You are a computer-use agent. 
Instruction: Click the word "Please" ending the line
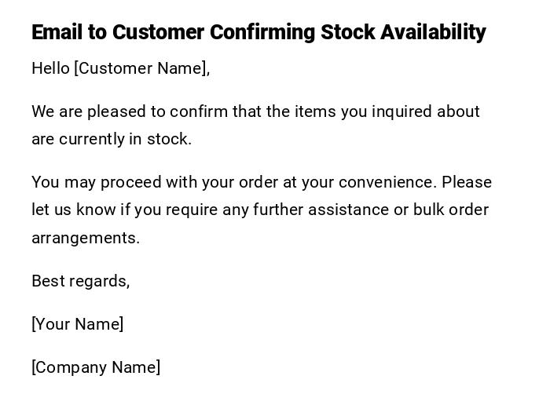[467, 182]
